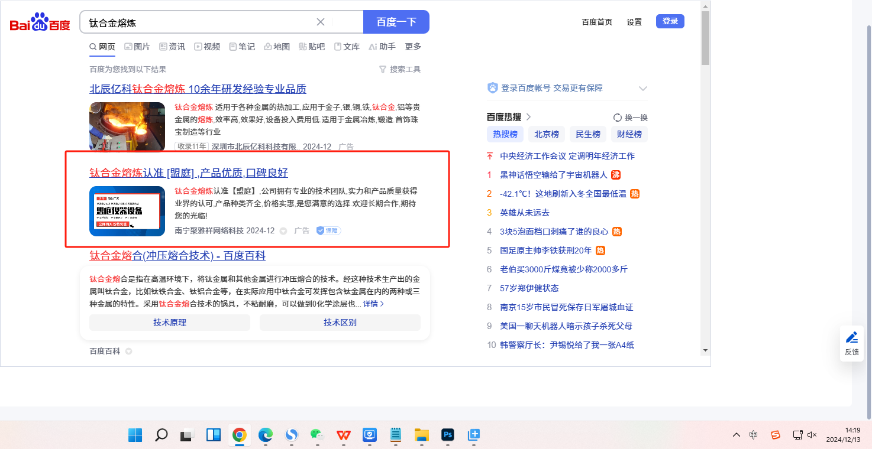Clear search box with X icon

(x=321, y=22)
